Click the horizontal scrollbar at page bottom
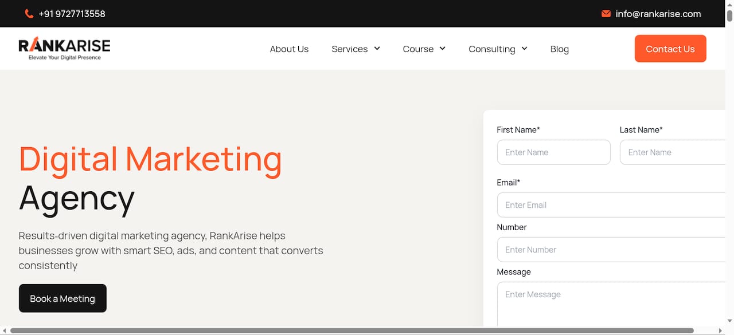 click(x=352, y=330)
